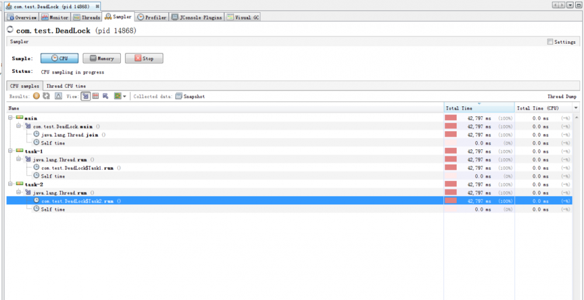
Task: Collapse the com.test.DeadLock.main node
Action: tap(19, 126)
